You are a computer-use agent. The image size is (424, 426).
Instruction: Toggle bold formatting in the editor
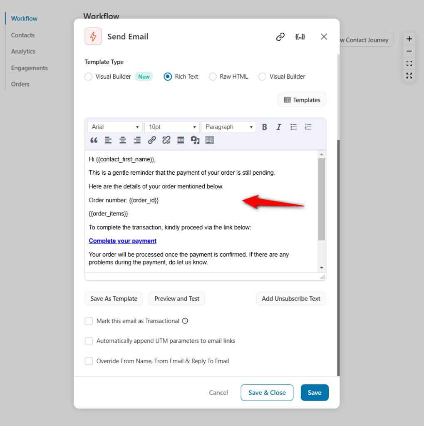click(264, 127)
